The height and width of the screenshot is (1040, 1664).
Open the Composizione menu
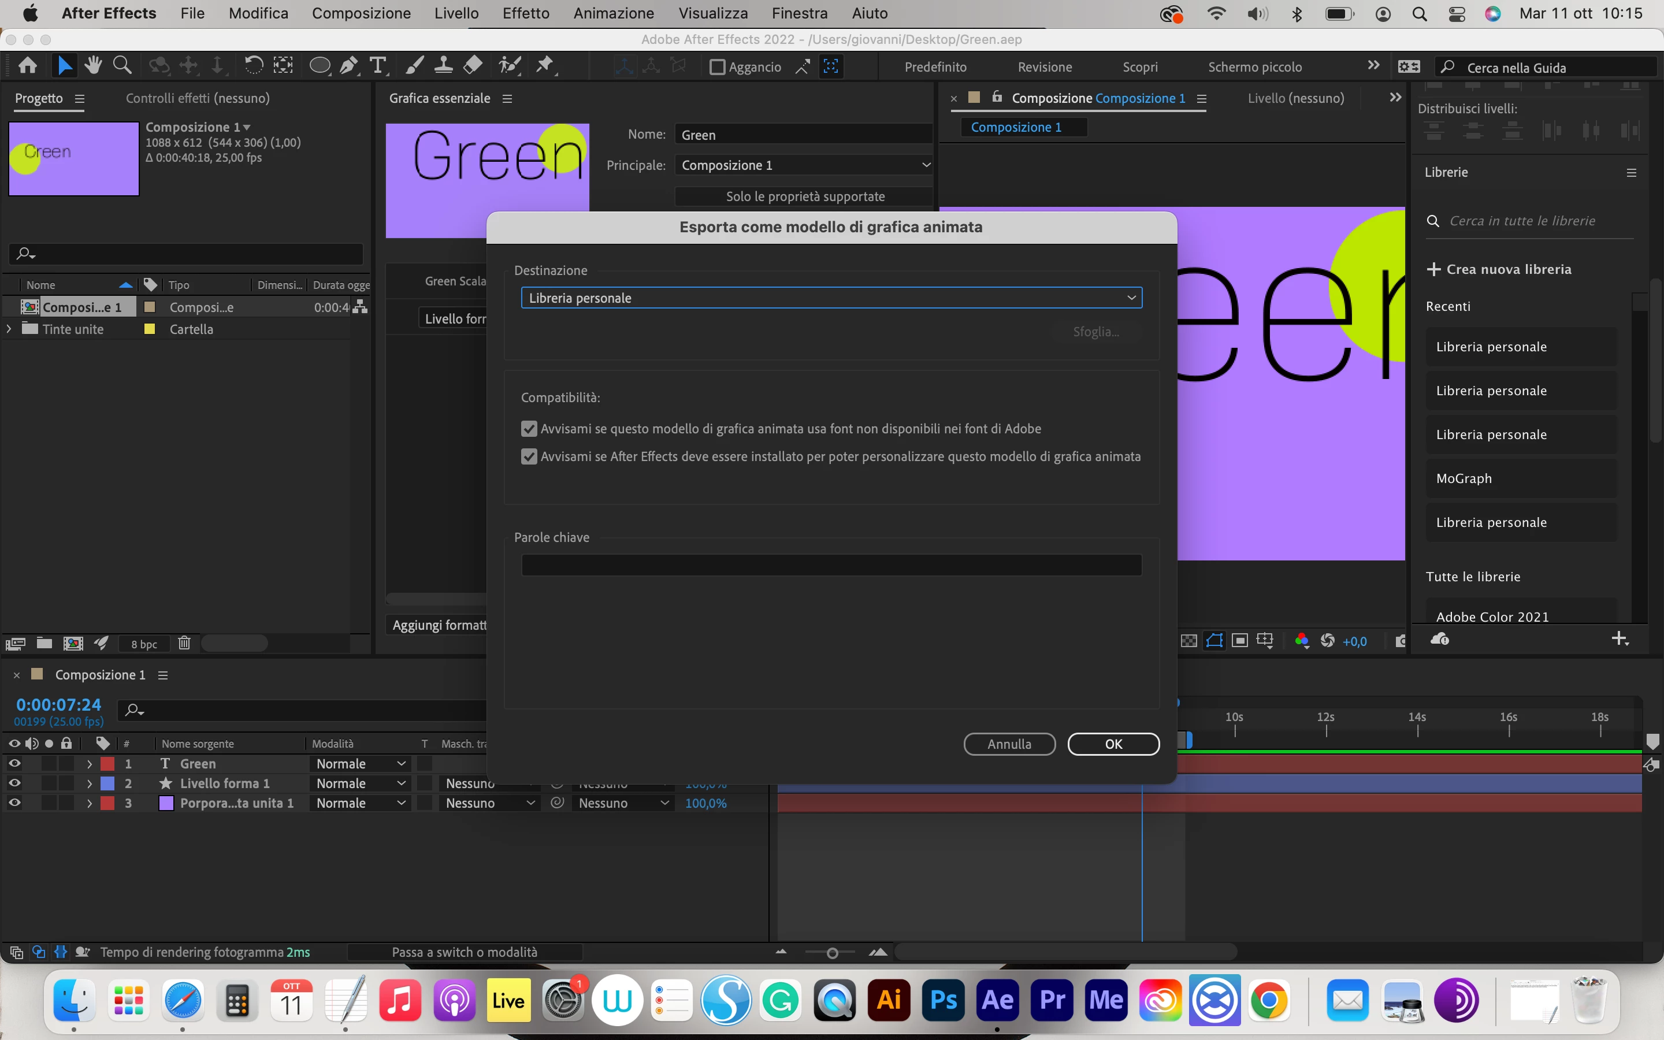pyautogui.click(x=361, y=13)
